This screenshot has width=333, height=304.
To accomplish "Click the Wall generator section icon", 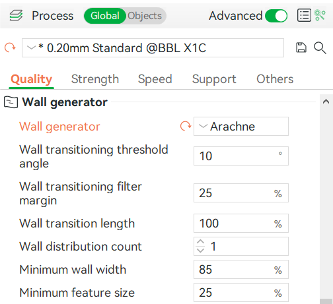I will (11, 102).
